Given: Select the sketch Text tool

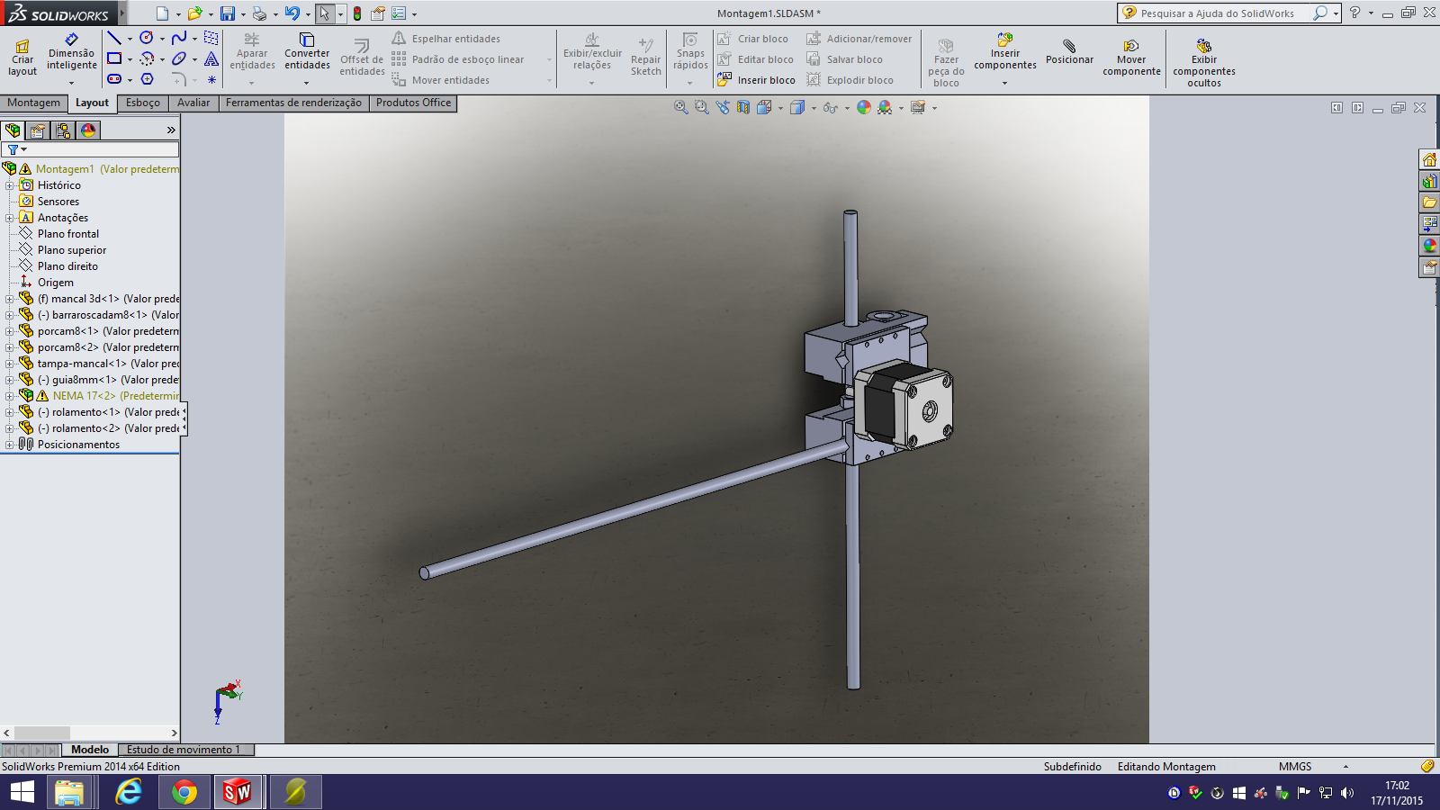Looking at the screenshot, I should point(211,58).
